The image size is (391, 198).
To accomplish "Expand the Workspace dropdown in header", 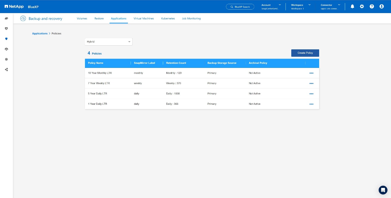I will pyautogui.click(x=301, y=7).
